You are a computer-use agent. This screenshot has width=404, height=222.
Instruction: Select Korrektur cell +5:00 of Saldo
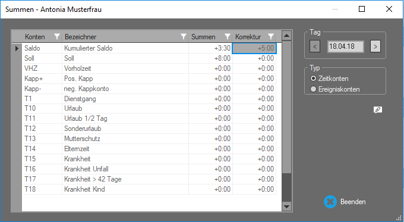click(x=254, y=48)
